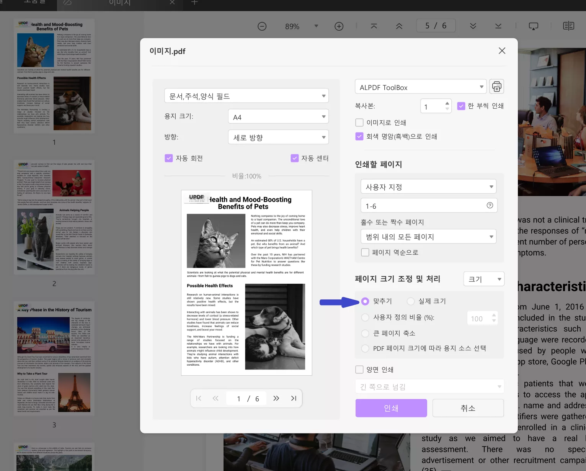Uncheck 회색 명암(흑백)으로 인쇄 checkbox
Viewport: 586px width, 471px height.
[x=359, y=136]
